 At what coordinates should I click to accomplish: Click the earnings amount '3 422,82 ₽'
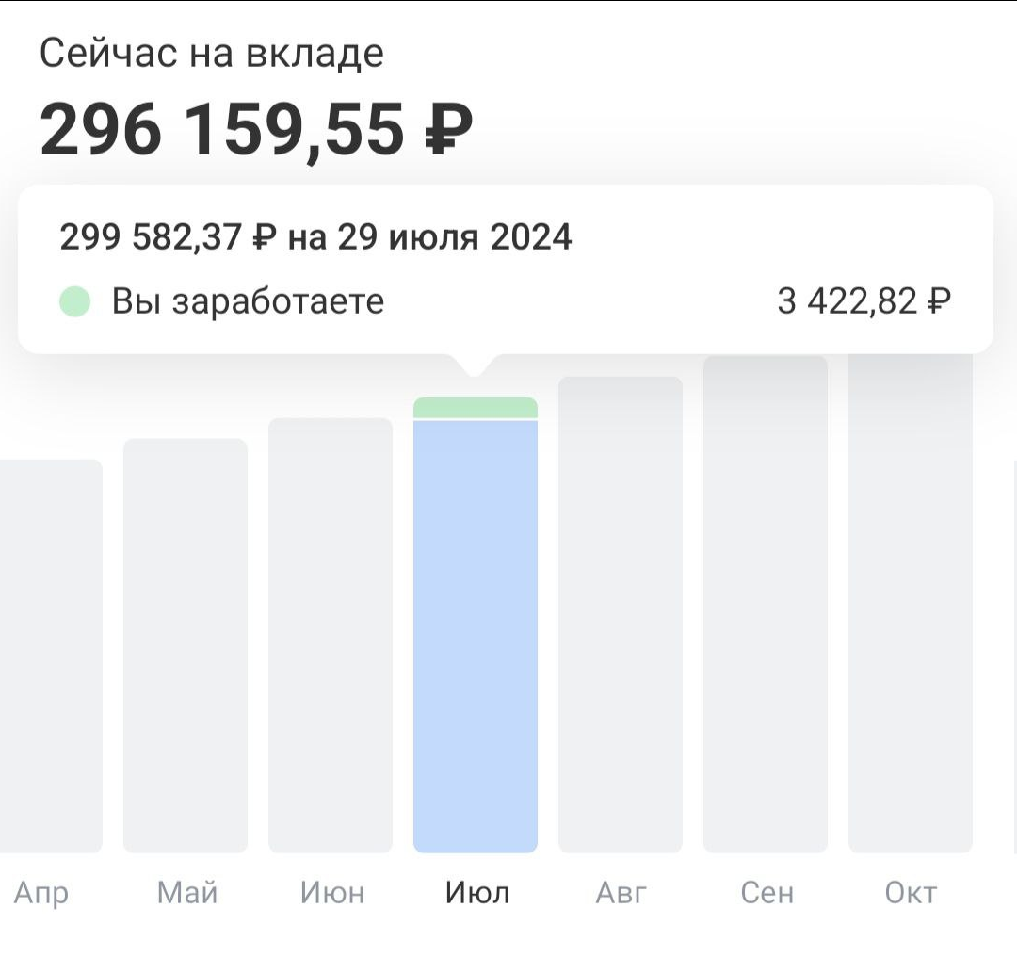coord(864,301)
